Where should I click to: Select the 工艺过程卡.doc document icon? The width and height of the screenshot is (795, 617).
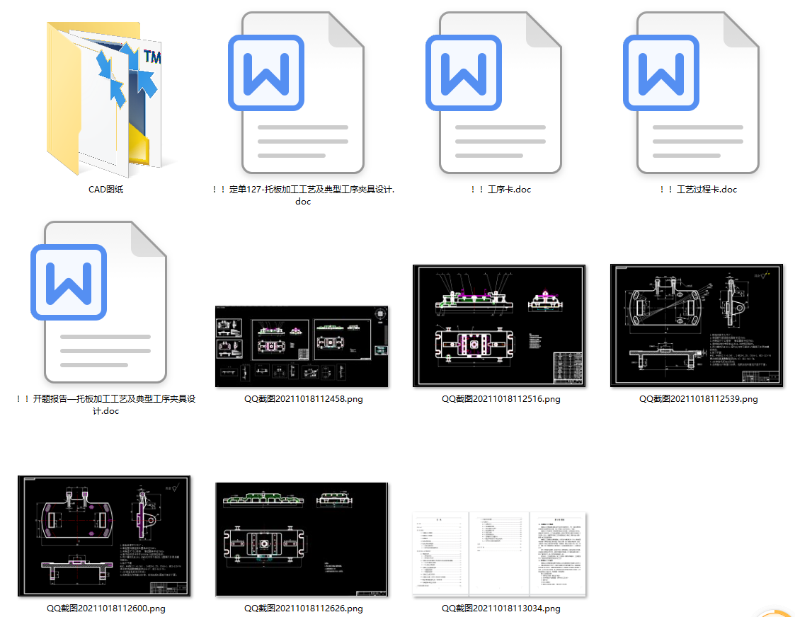[x=697, y=93]
